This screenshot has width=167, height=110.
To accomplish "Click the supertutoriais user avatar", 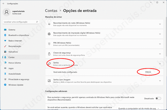I will [7, 13].
